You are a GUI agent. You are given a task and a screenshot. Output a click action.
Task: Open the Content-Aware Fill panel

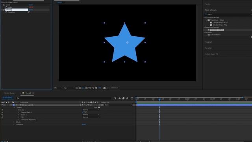coord(211,54)
